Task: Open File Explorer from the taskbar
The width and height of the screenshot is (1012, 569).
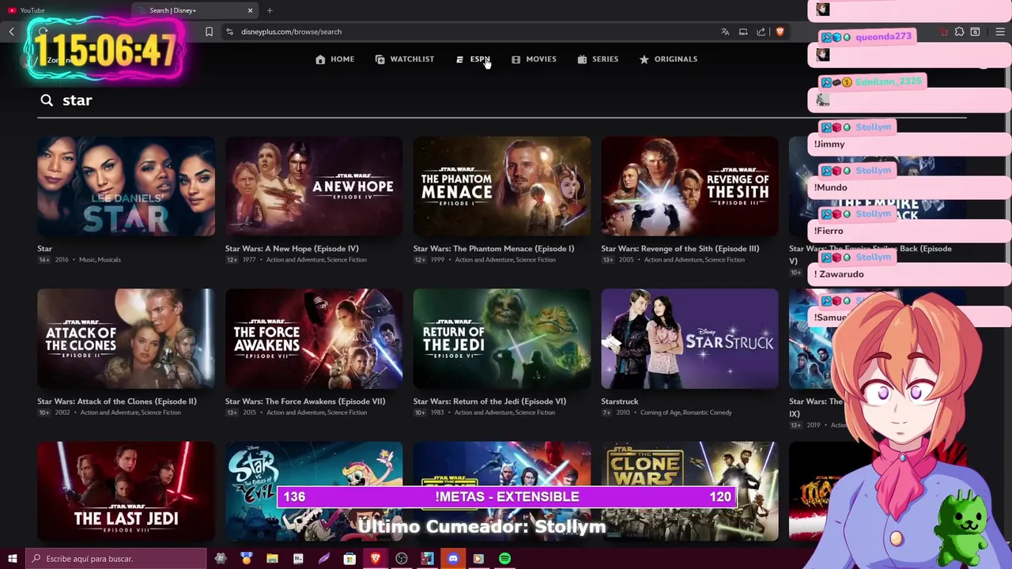Action: 272,559
